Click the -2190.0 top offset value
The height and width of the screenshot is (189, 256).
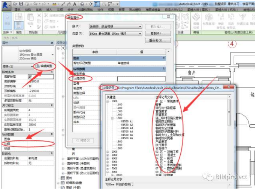click(41, 91)
